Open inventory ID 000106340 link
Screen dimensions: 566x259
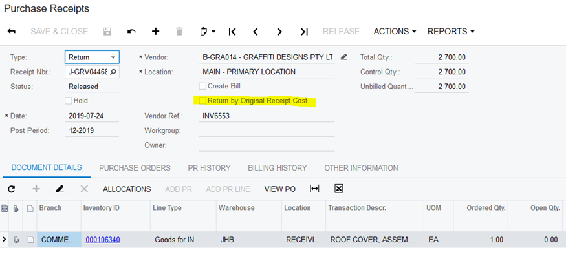coord(102,240)
